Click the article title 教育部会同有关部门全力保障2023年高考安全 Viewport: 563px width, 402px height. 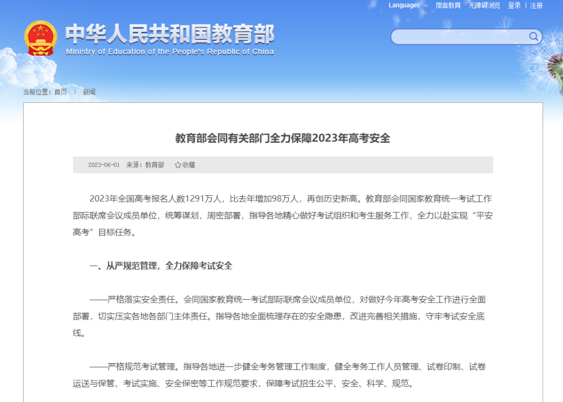[283, 138]
